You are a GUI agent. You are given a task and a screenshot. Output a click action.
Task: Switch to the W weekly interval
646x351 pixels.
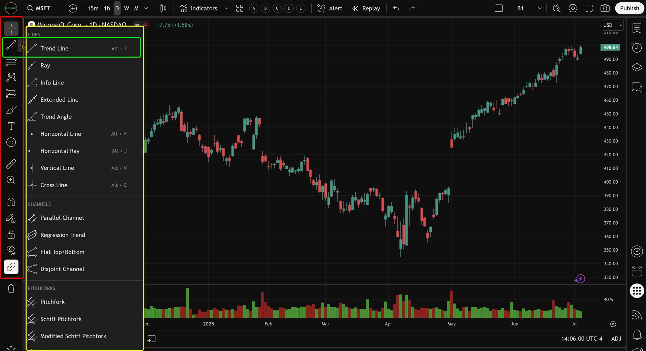(127, 8)
